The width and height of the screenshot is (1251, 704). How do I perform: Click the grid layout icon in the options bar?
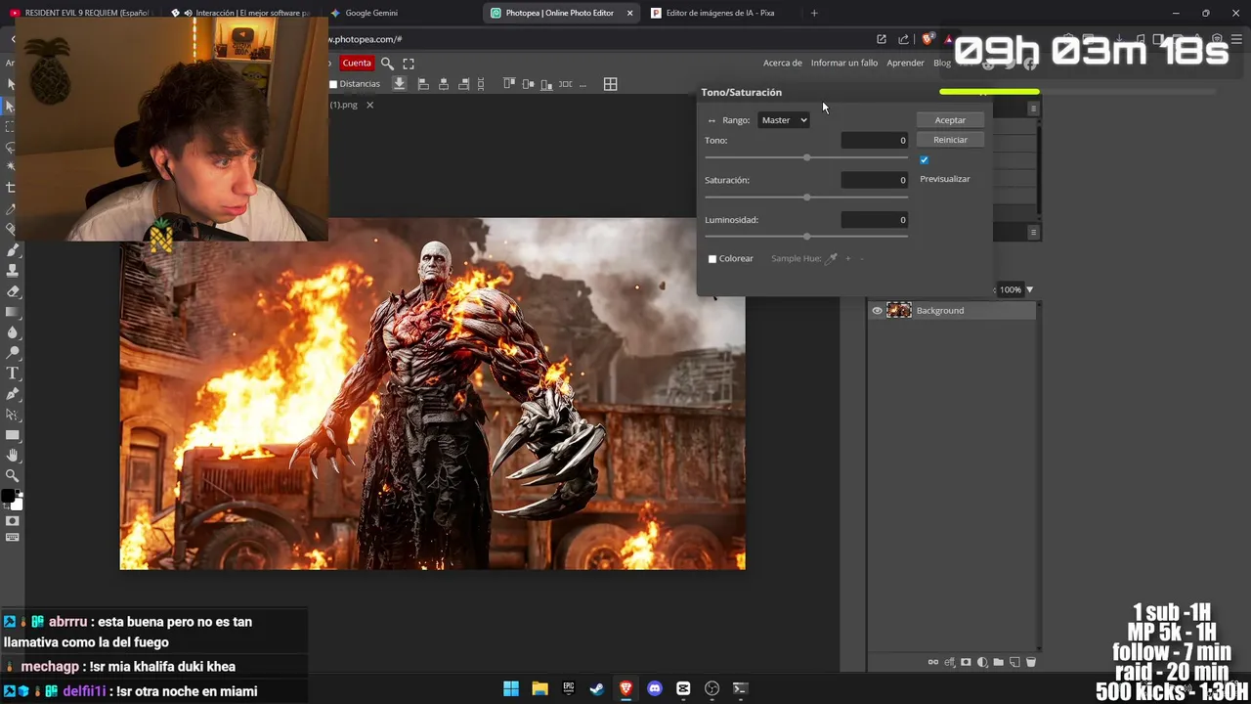[611, 84]
